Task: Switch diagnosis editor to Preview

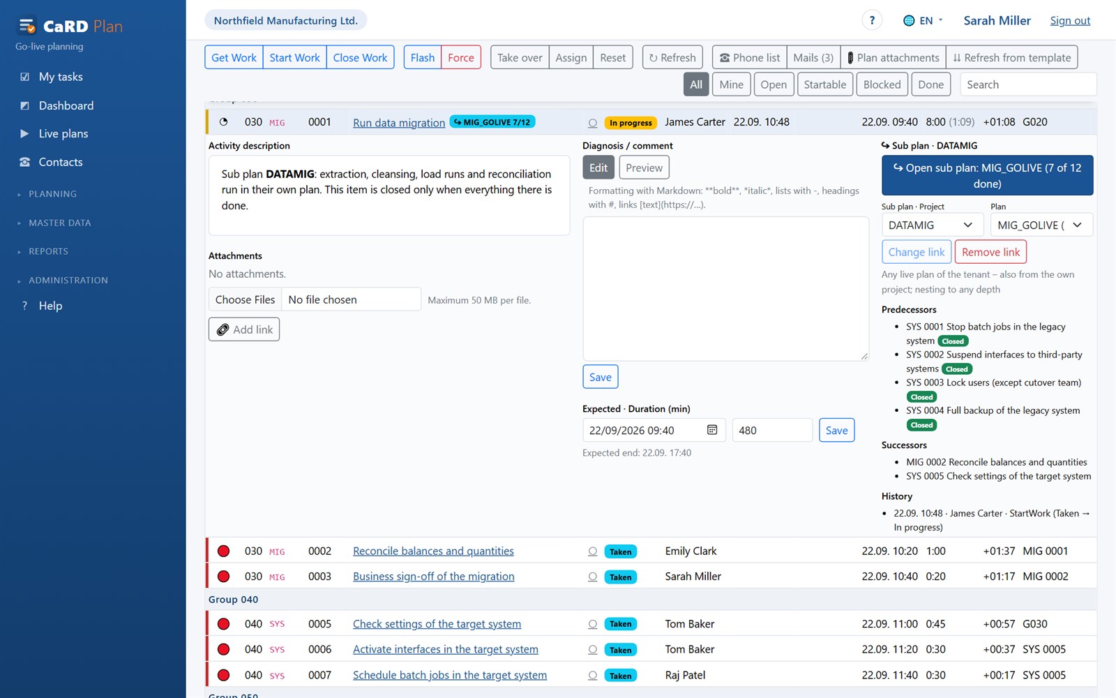Action: pyautogui.click(x=644, y=168)
